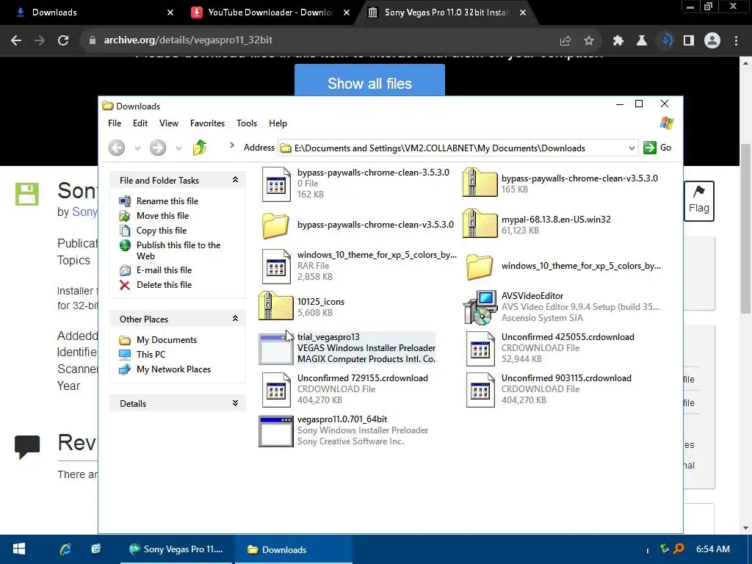Open Back button history dropdown arrow

click(137, 148)
